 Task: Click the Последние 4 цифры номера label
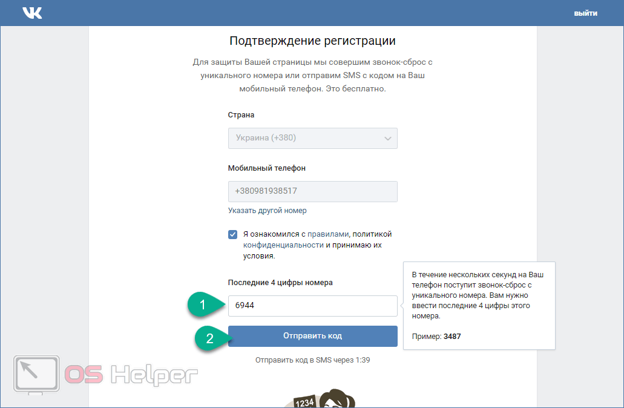pos(280,283)
